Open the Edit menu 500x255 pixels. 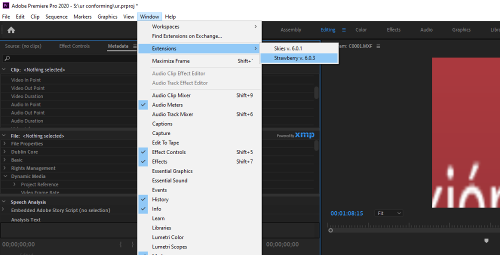(20, 16)
